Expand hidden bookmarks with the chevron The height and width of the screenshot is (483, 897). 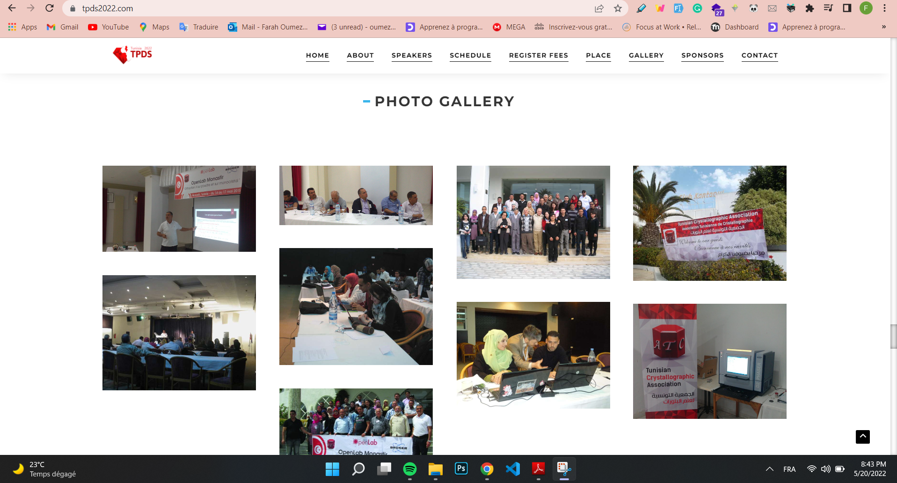click(883, 27)
